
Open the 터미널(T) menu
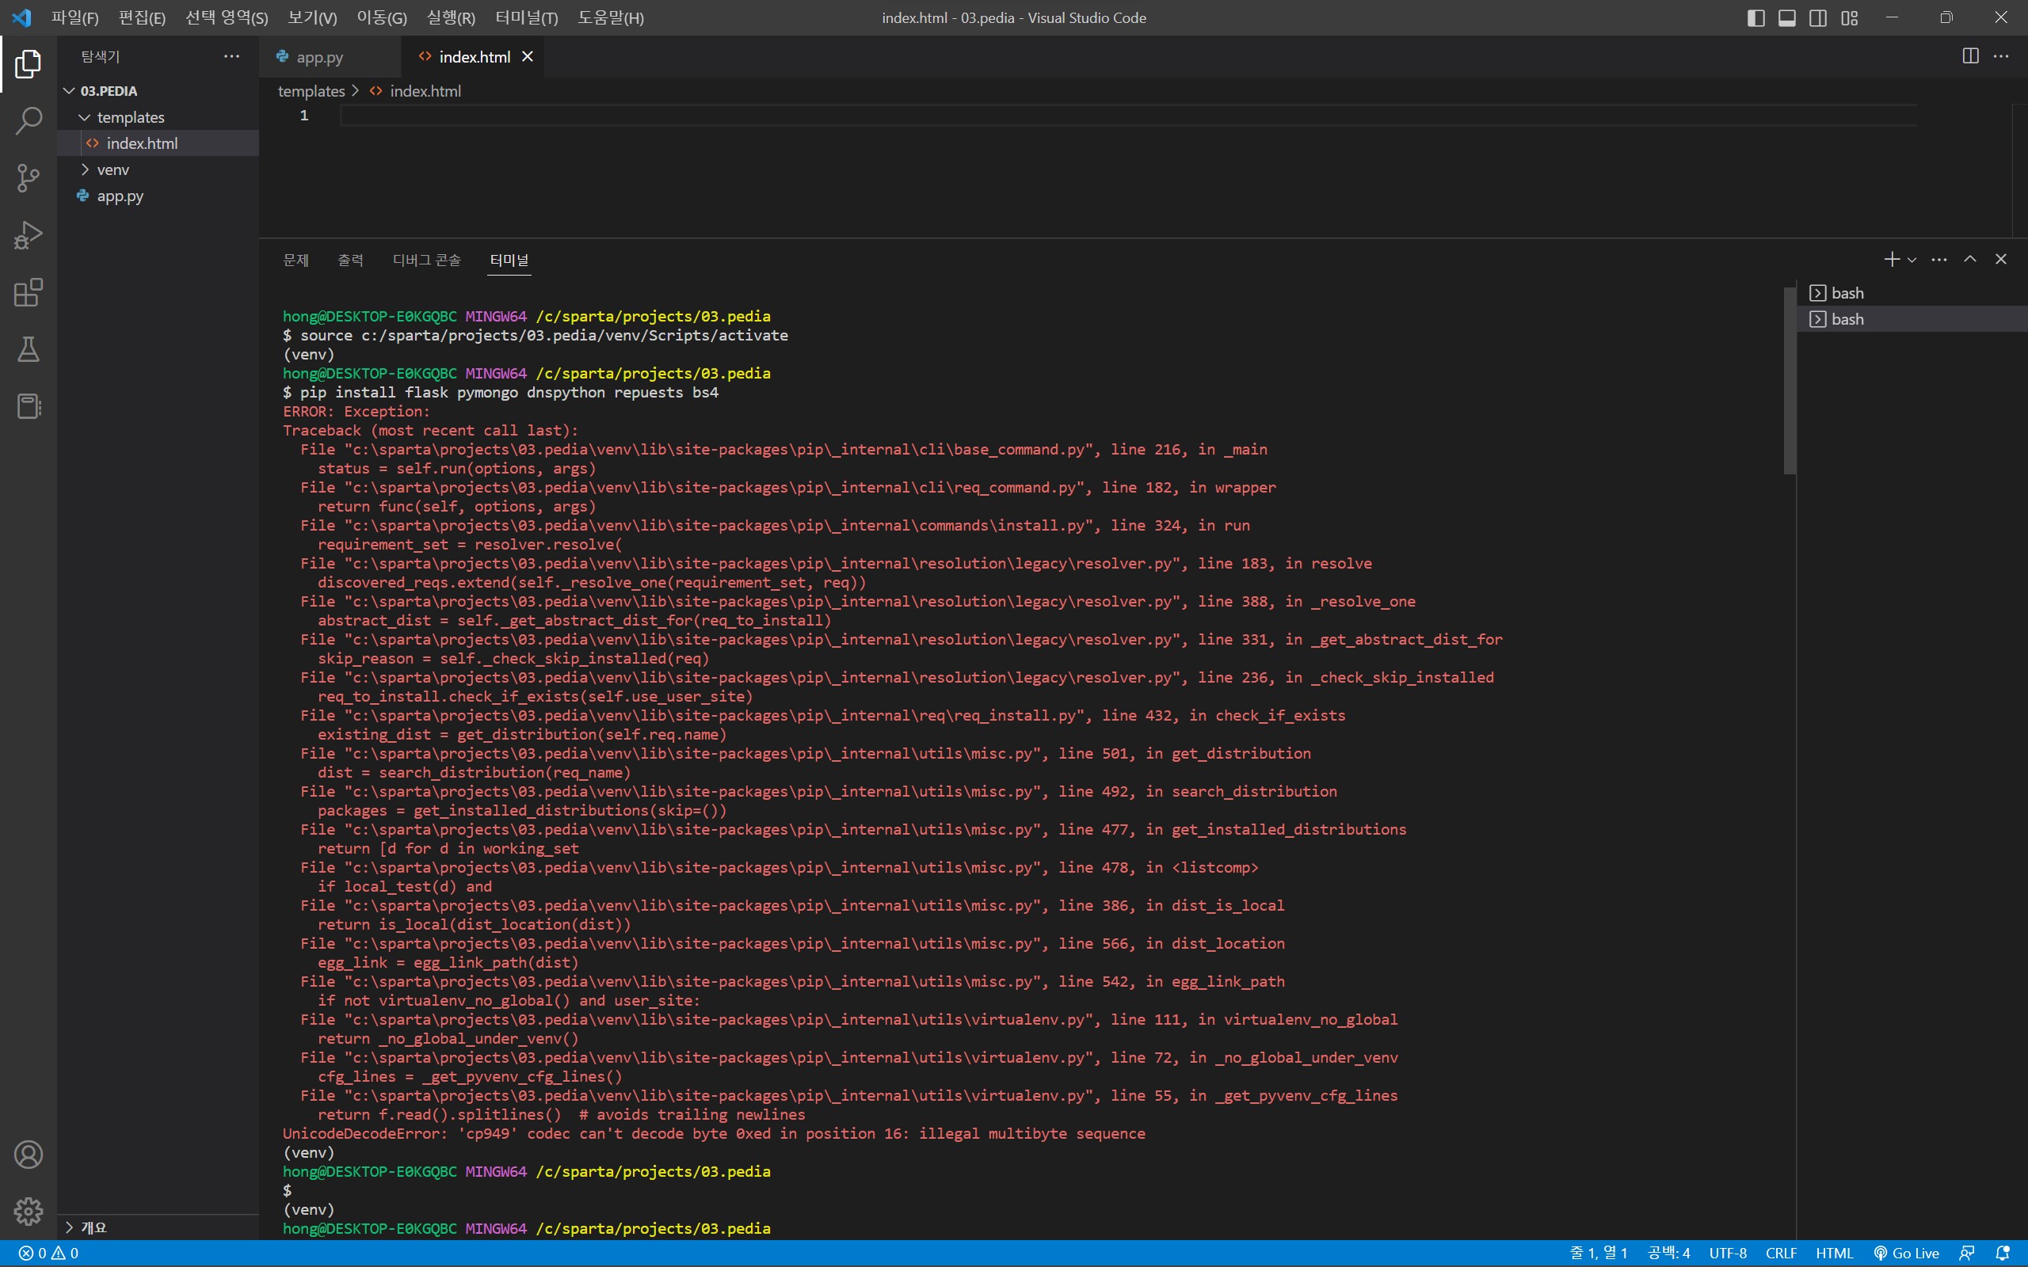(526, 17)
